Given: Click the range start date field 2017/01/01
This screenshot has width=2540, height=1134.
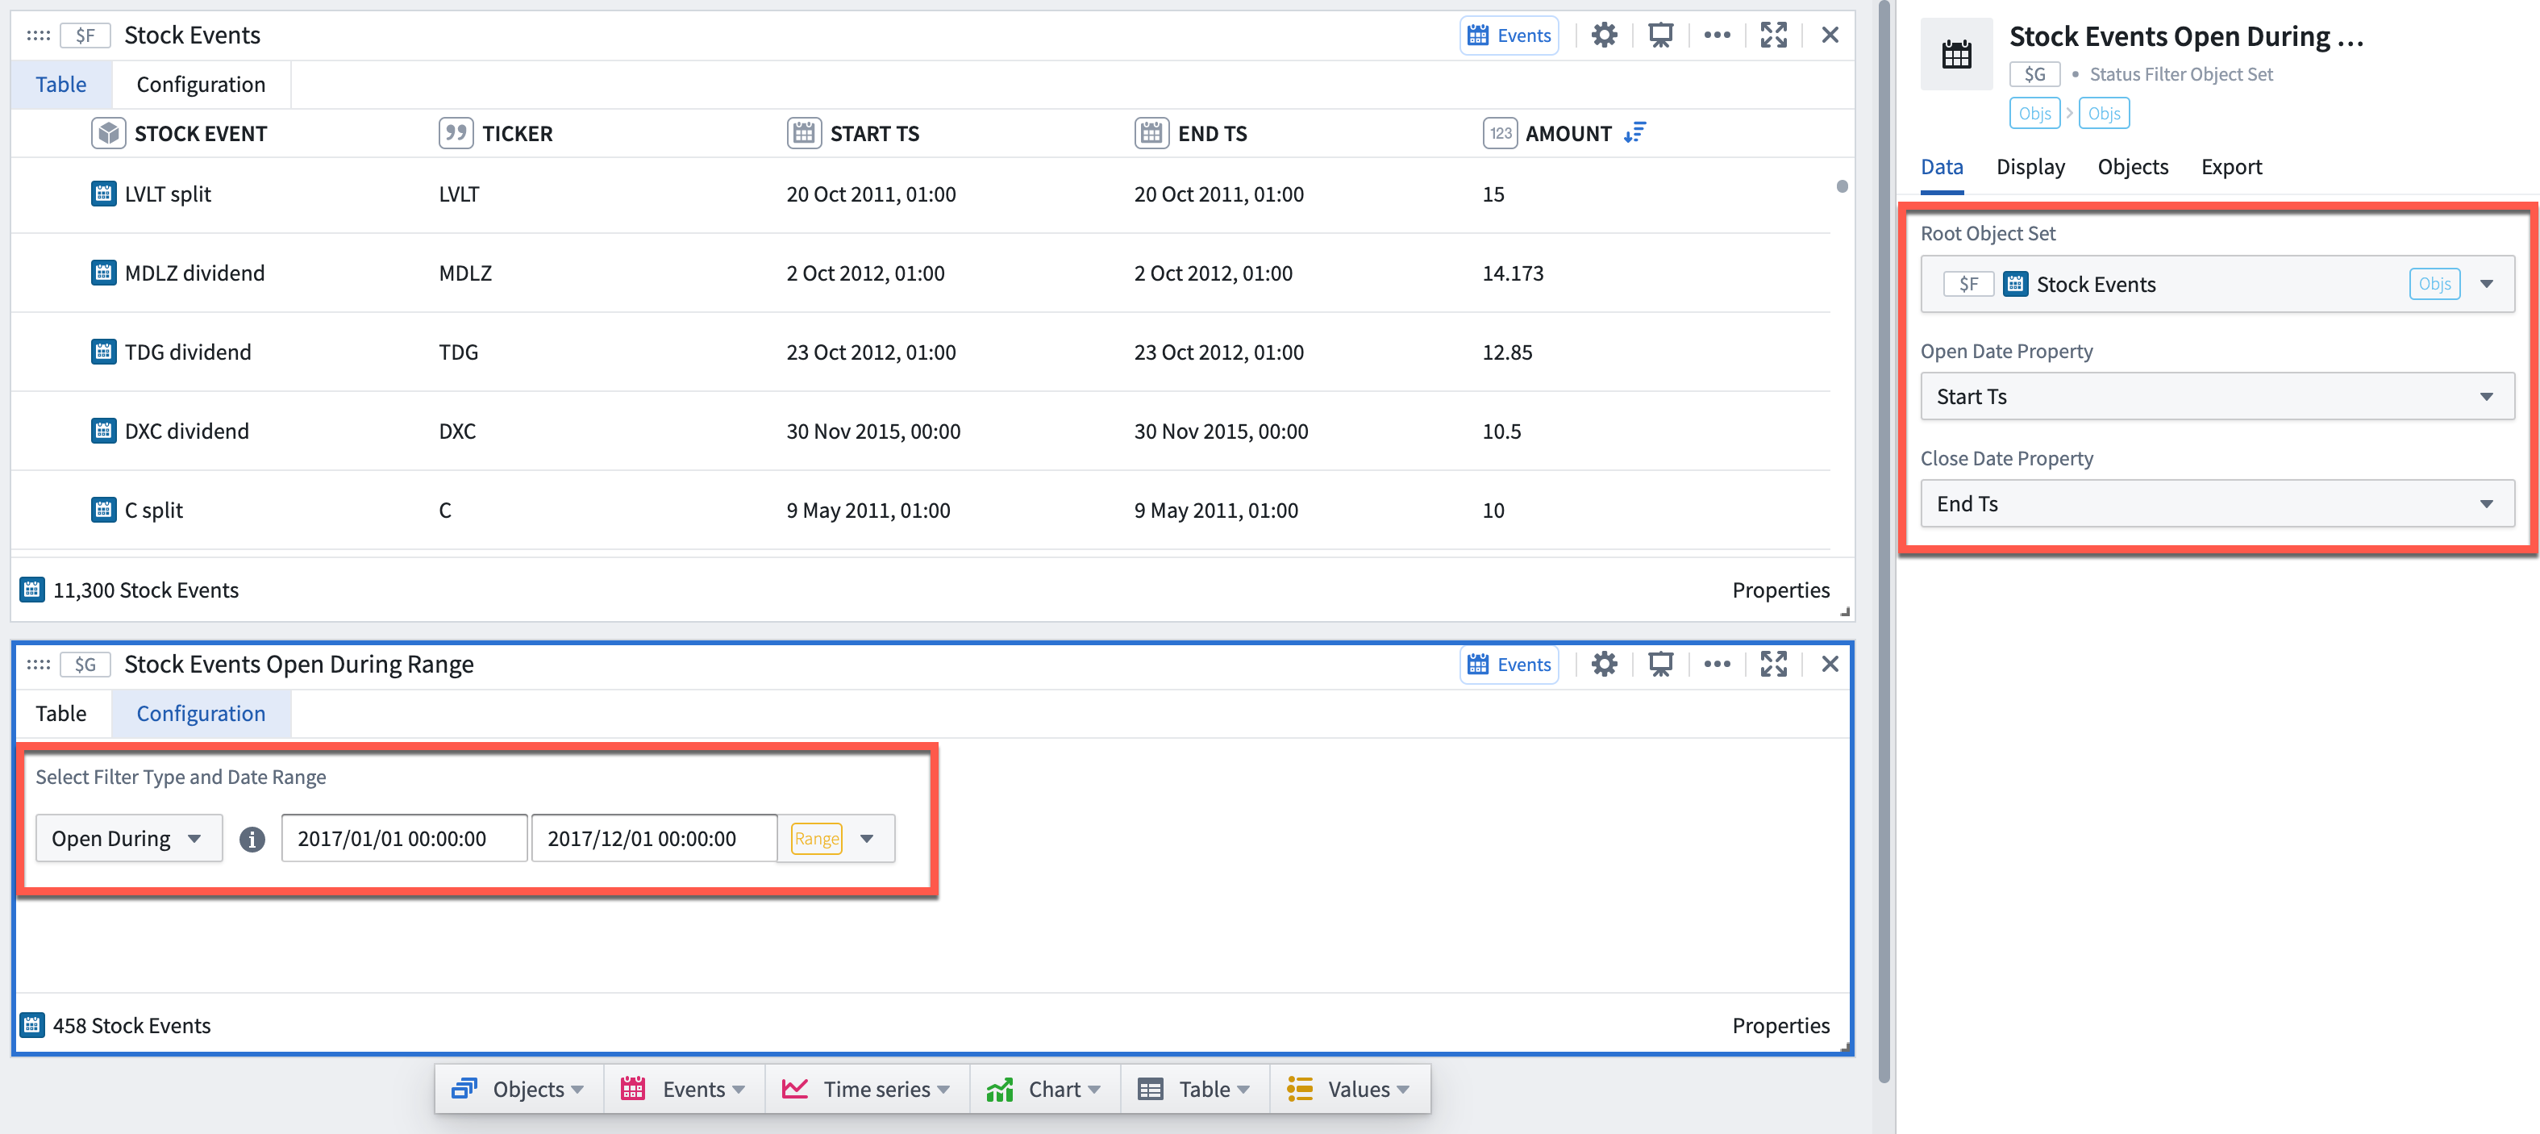Looking at the screenshot, I should (404, 839).
